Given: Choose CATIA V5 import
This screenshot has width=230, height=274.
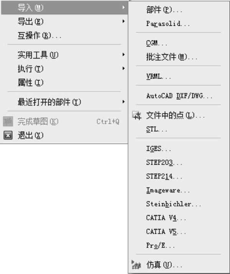Looking at the screenshot, I should (x=166, y=232).
